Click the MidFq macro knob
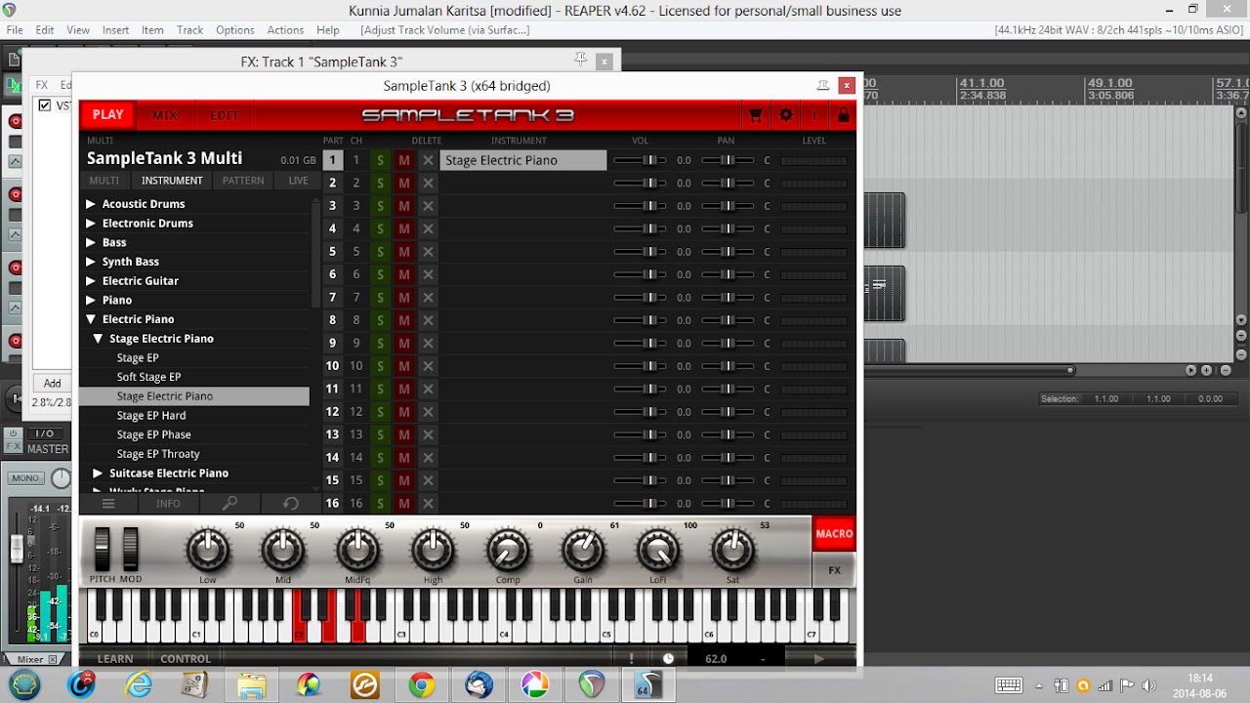 357,551
